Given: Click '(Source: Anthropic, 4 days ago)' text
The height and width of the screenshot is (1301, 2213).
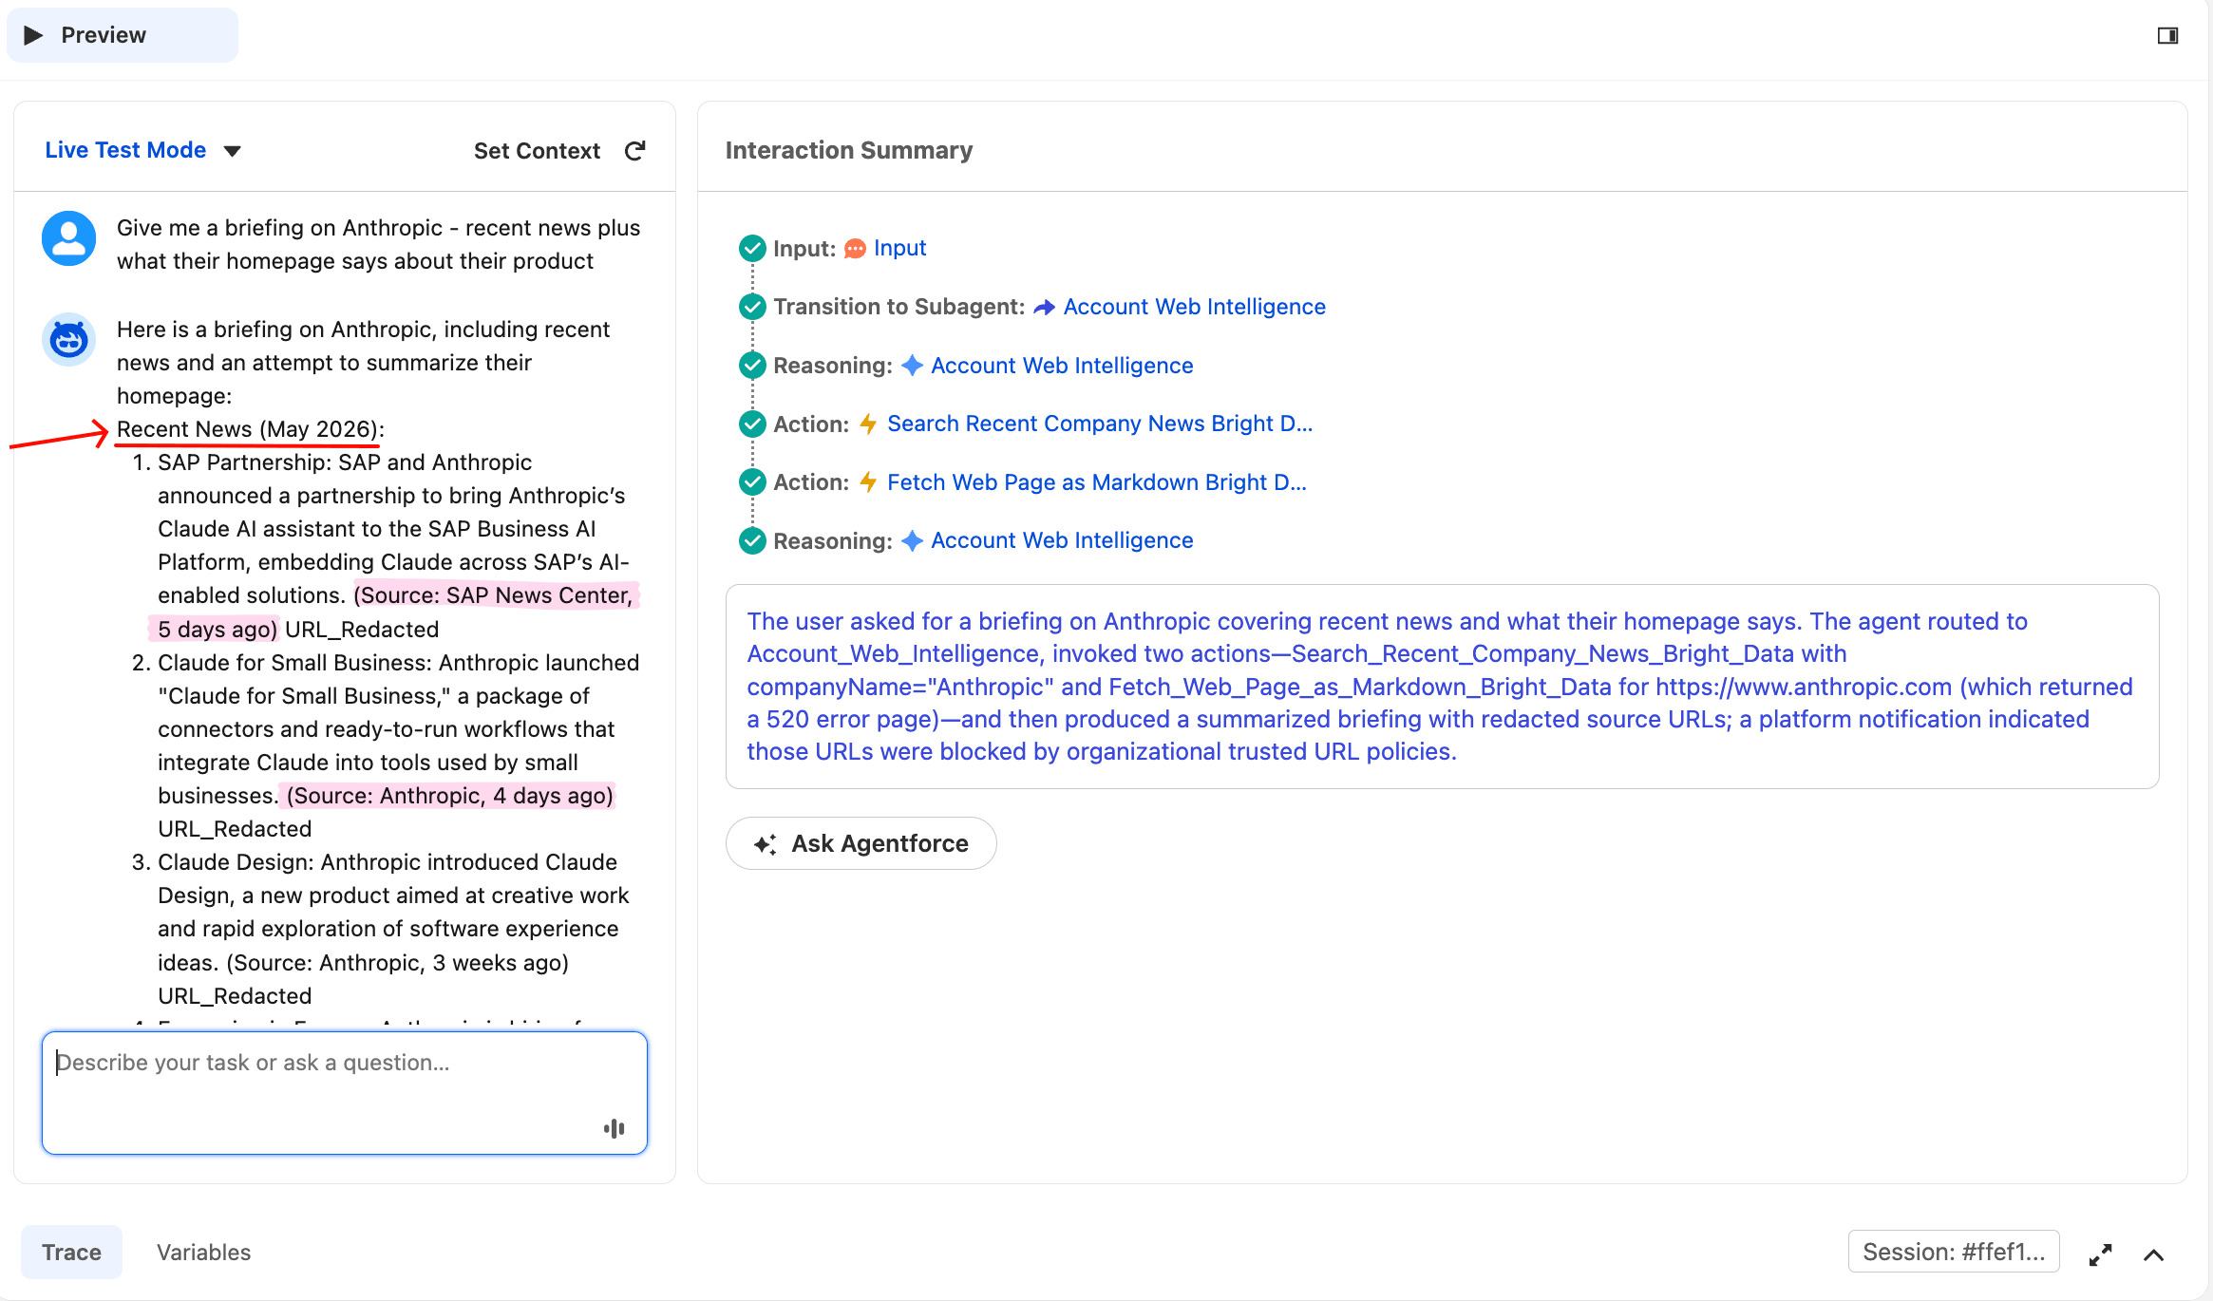Looking at the screenshot, I should (449, 795).
